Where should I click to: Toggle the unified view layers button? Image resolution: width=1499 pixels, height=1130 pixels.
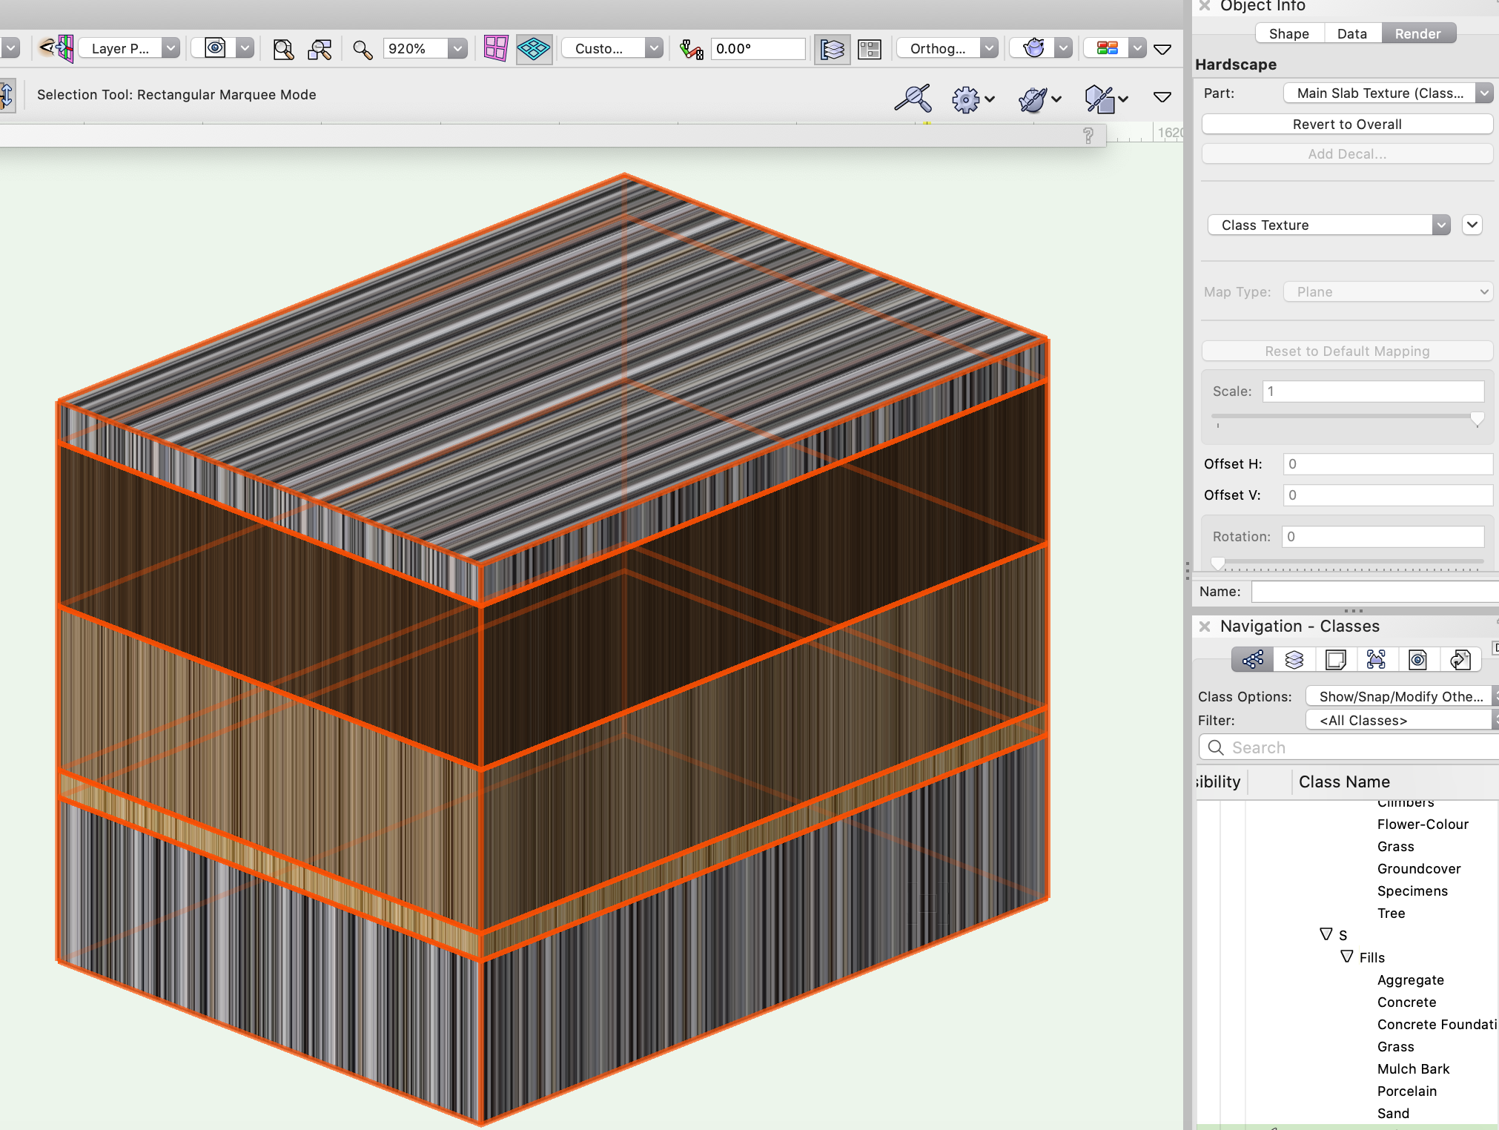point(832,49)
